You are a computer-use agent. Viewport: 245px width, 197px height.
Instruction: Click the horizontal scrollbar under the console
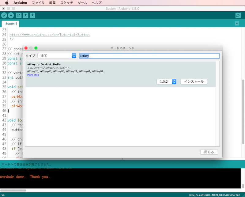13,191
